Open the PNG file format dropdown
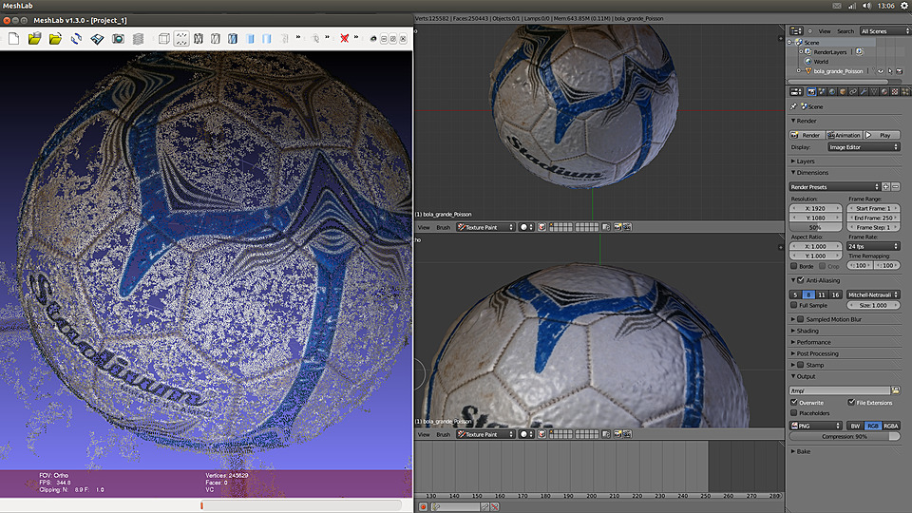 tap(815, 426)
